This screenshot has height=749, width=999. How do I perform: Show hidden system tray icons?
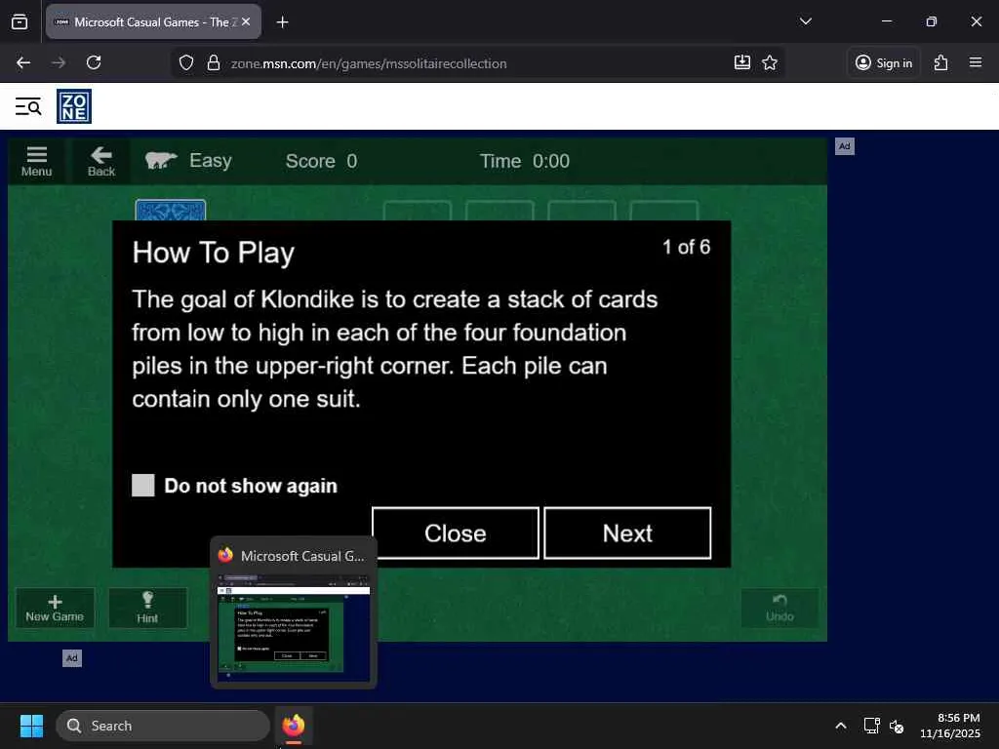pos(841,726)
